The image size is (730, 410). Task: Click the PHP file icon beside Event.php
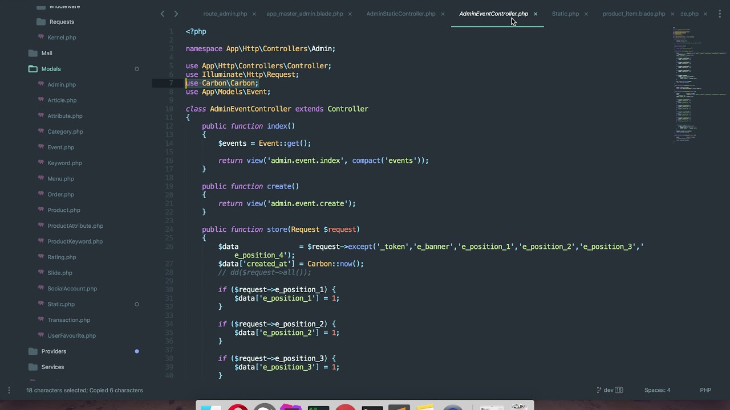tap(41, 147)
